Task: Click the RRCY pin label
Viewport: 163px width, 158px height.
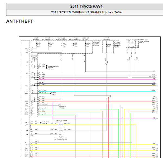Action: pos(27,109)
